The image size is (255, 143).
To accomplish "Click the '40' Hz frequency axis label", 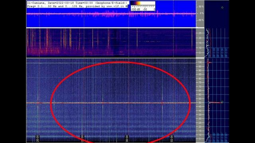I will (200, 111).
